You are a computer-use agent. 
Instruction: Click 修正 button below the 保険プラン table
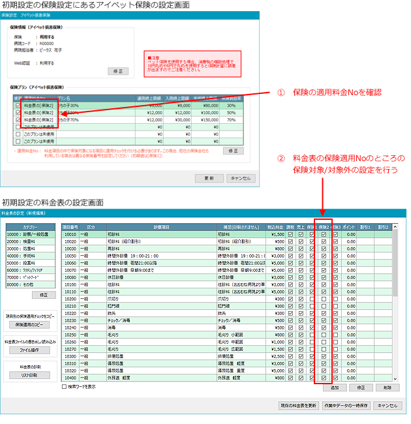click(x=236, y=150)
